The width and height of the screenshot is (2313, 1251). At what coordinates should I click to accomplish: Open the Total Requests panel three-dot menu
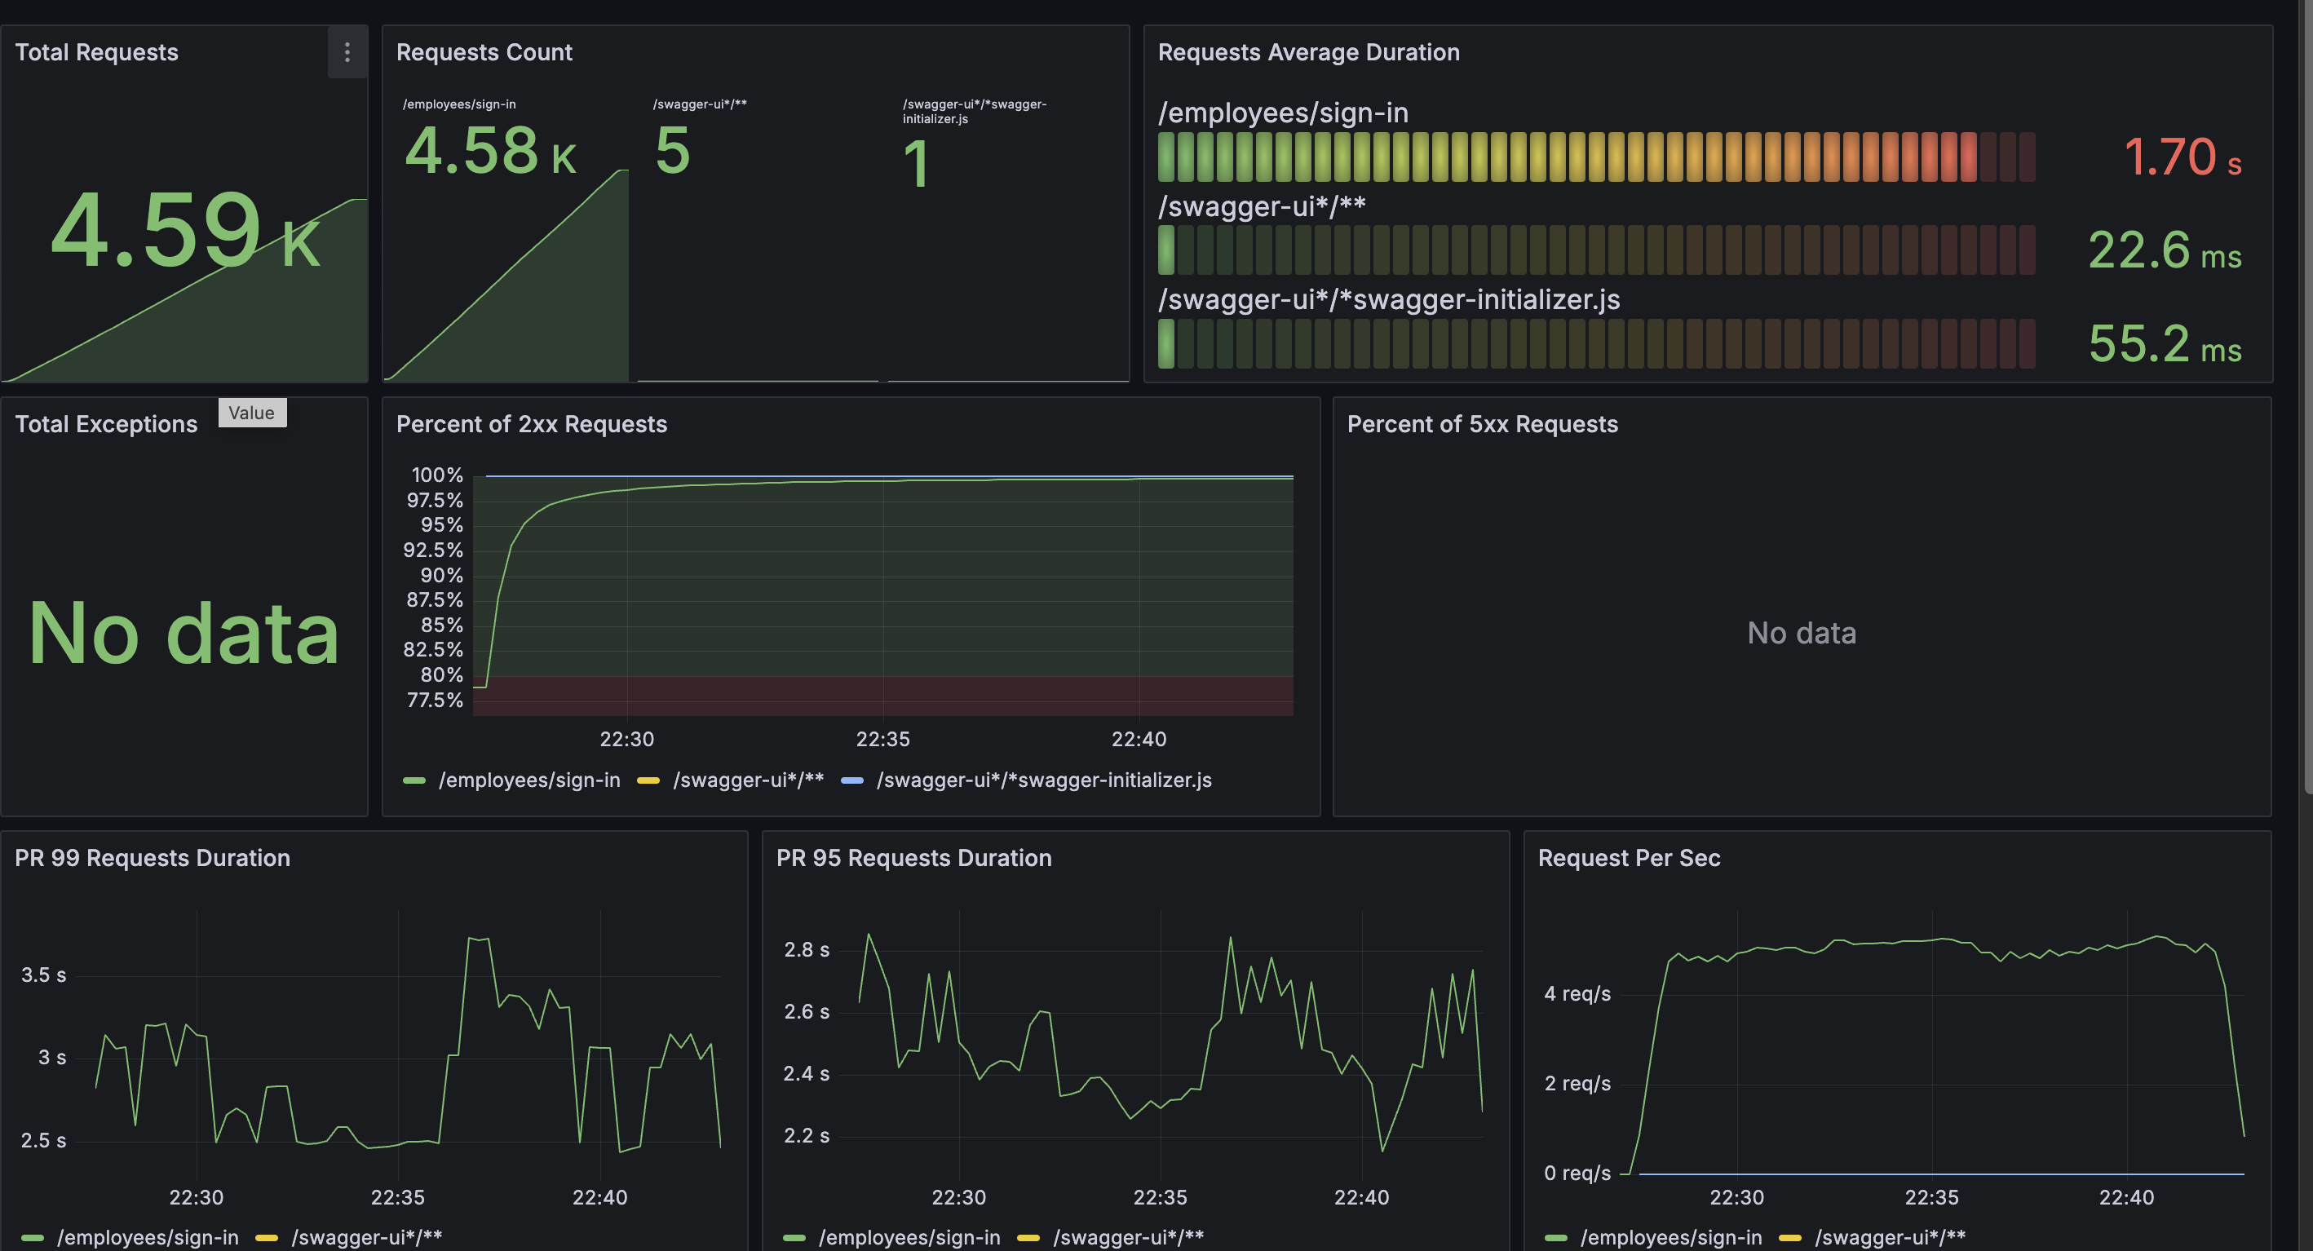(347, 53)
